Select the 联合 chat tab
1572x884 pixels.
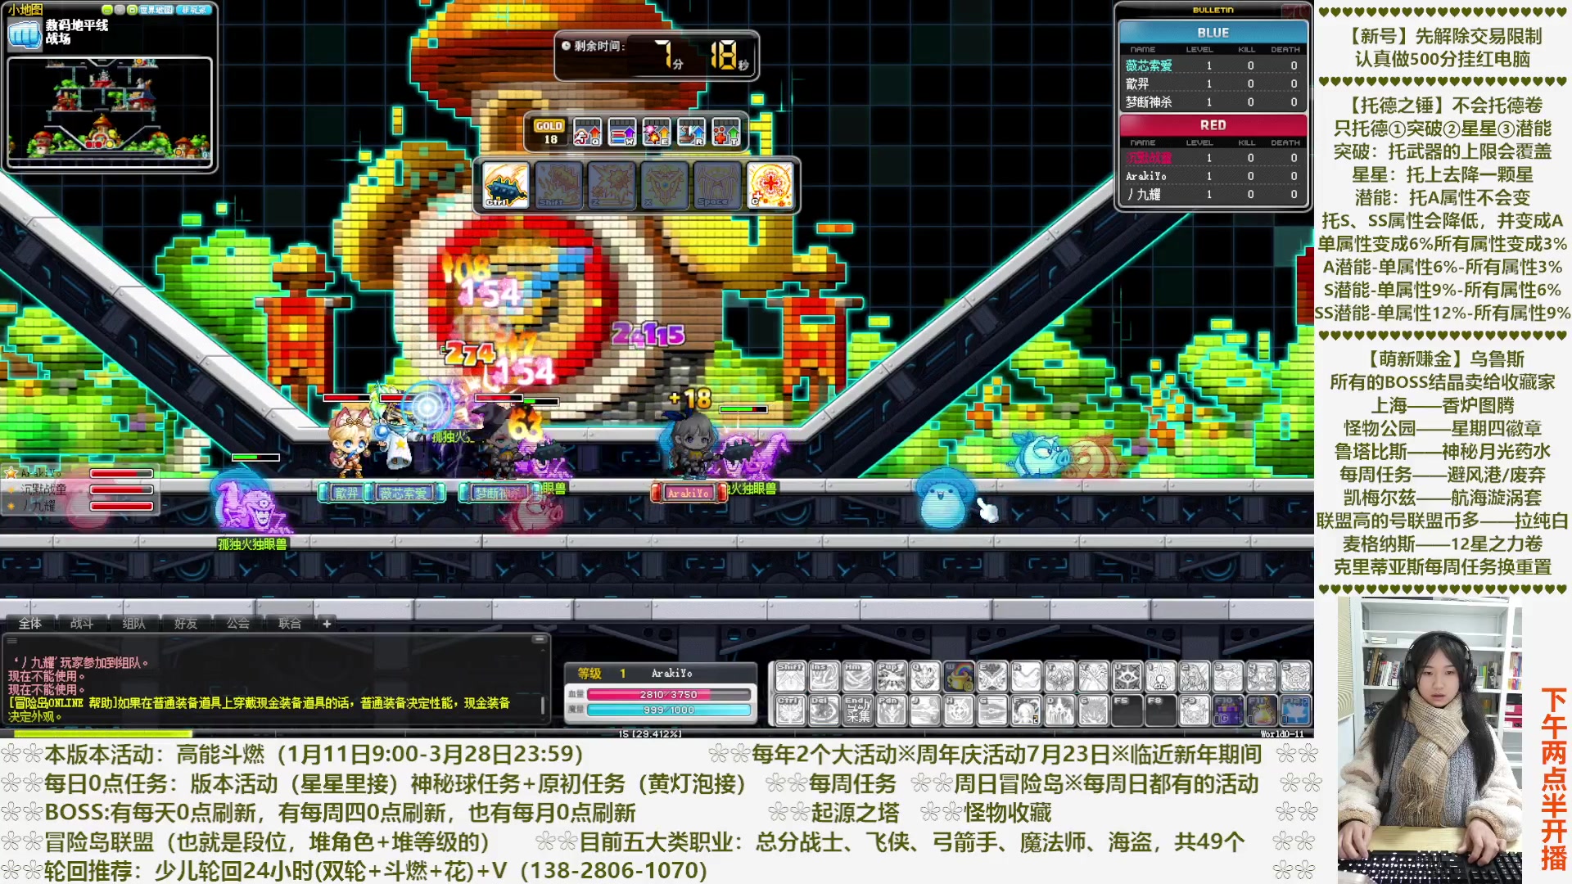click(290, 624)
